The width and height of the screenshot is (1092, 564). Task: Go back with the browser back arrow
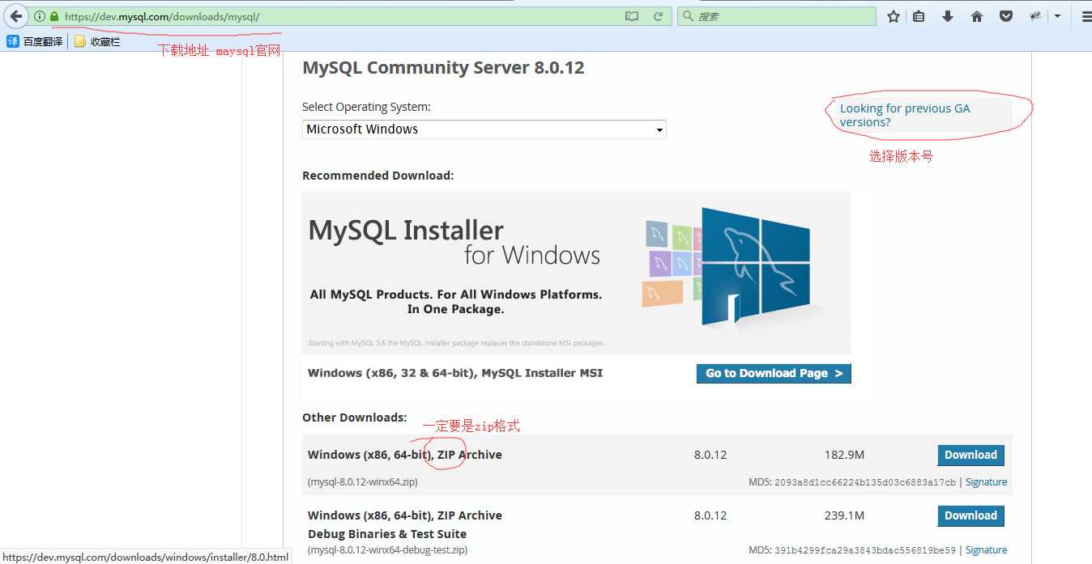(x=15, y=16)
